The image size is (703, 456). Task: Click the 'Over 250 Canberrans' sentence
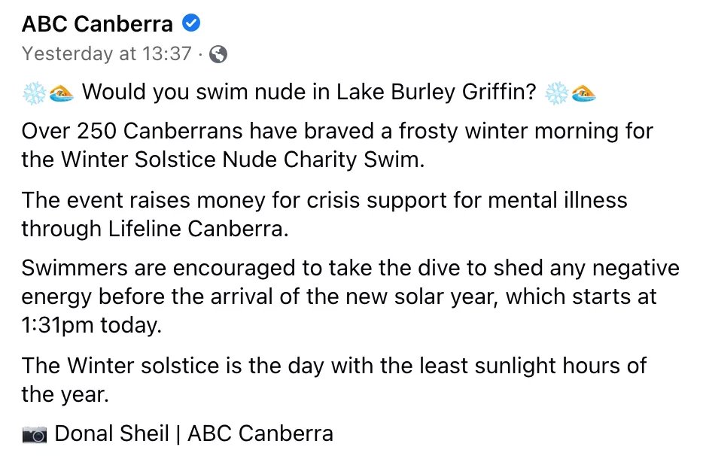337,145
